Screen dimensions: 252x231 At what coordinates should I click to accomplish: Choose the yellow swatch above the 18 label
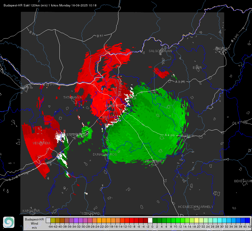pyautogui.click(x=196, y=220)
